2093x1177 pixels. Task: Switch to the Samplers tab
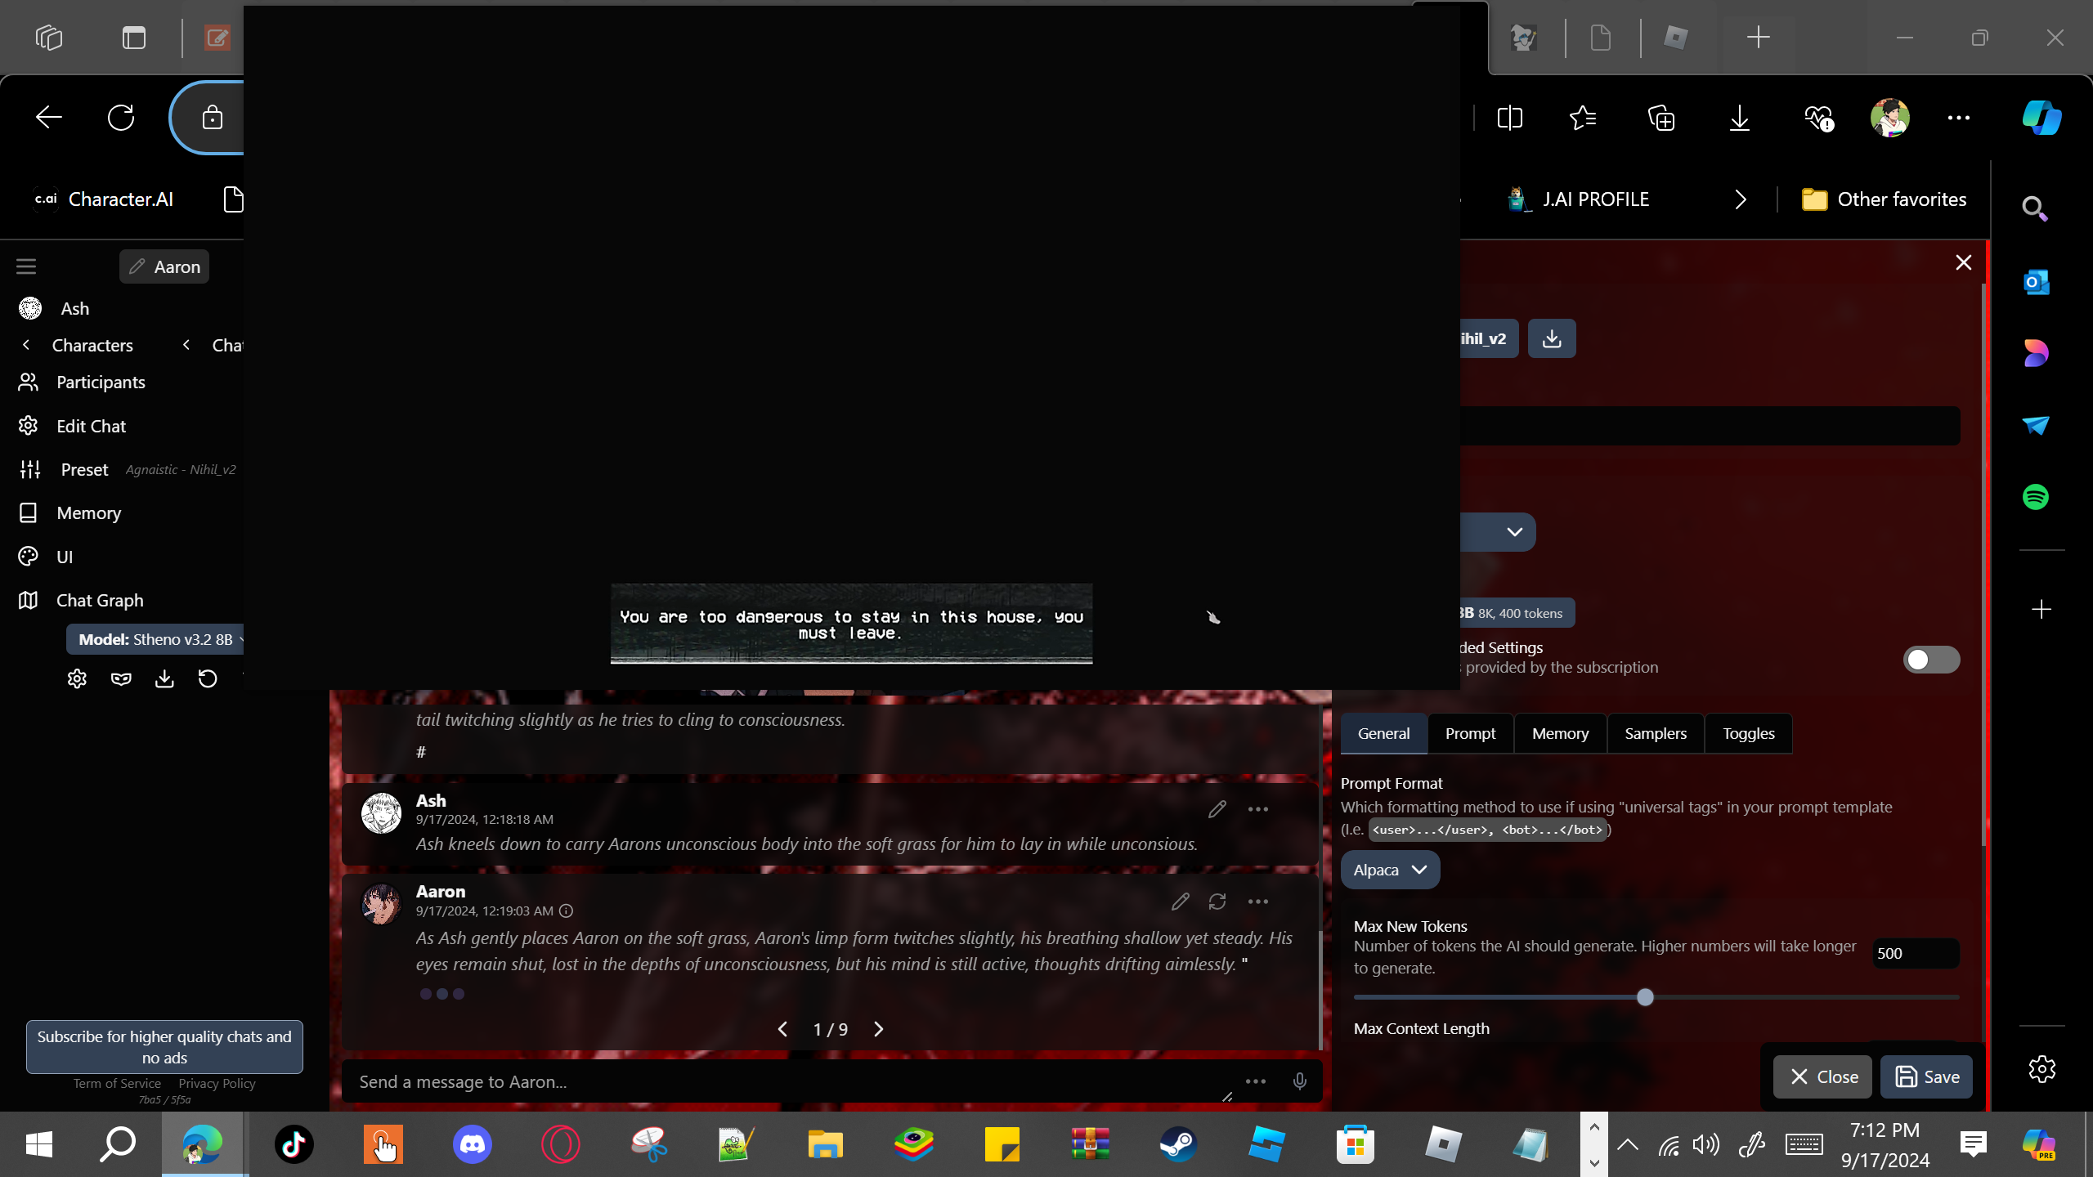1655,733
